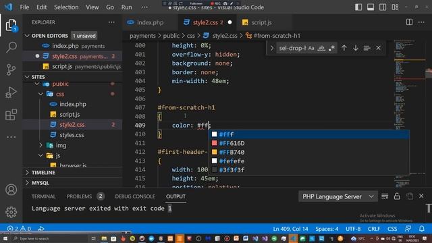
Task: Open the Run menu
Action: [126, 7]
